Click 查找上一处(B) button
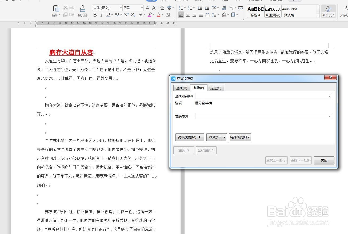This screenshot has width=348, height=234. (277, 160)
